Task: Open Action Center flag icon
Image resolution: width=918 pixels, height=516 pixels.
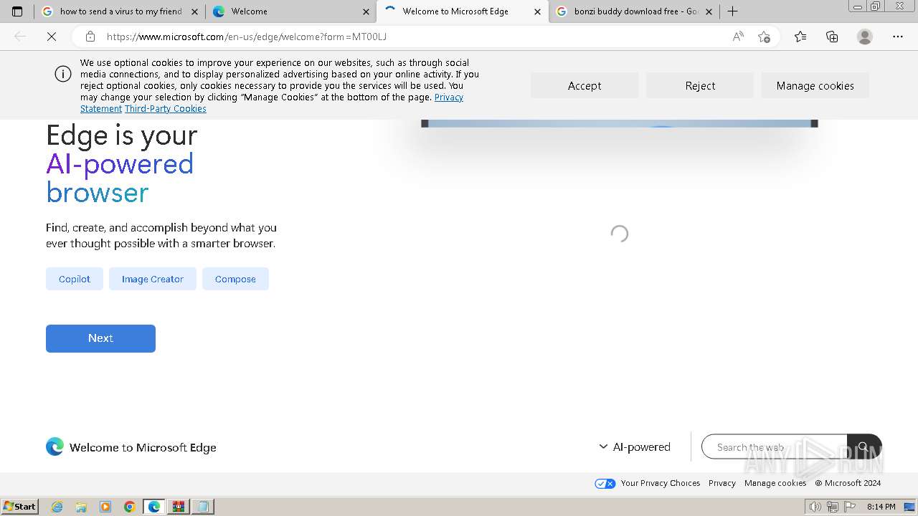Action: click(x=848, y=507)
